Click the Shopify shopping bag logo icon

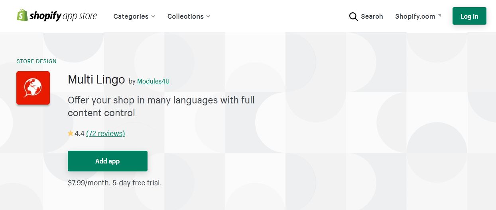tap(22, 15)
